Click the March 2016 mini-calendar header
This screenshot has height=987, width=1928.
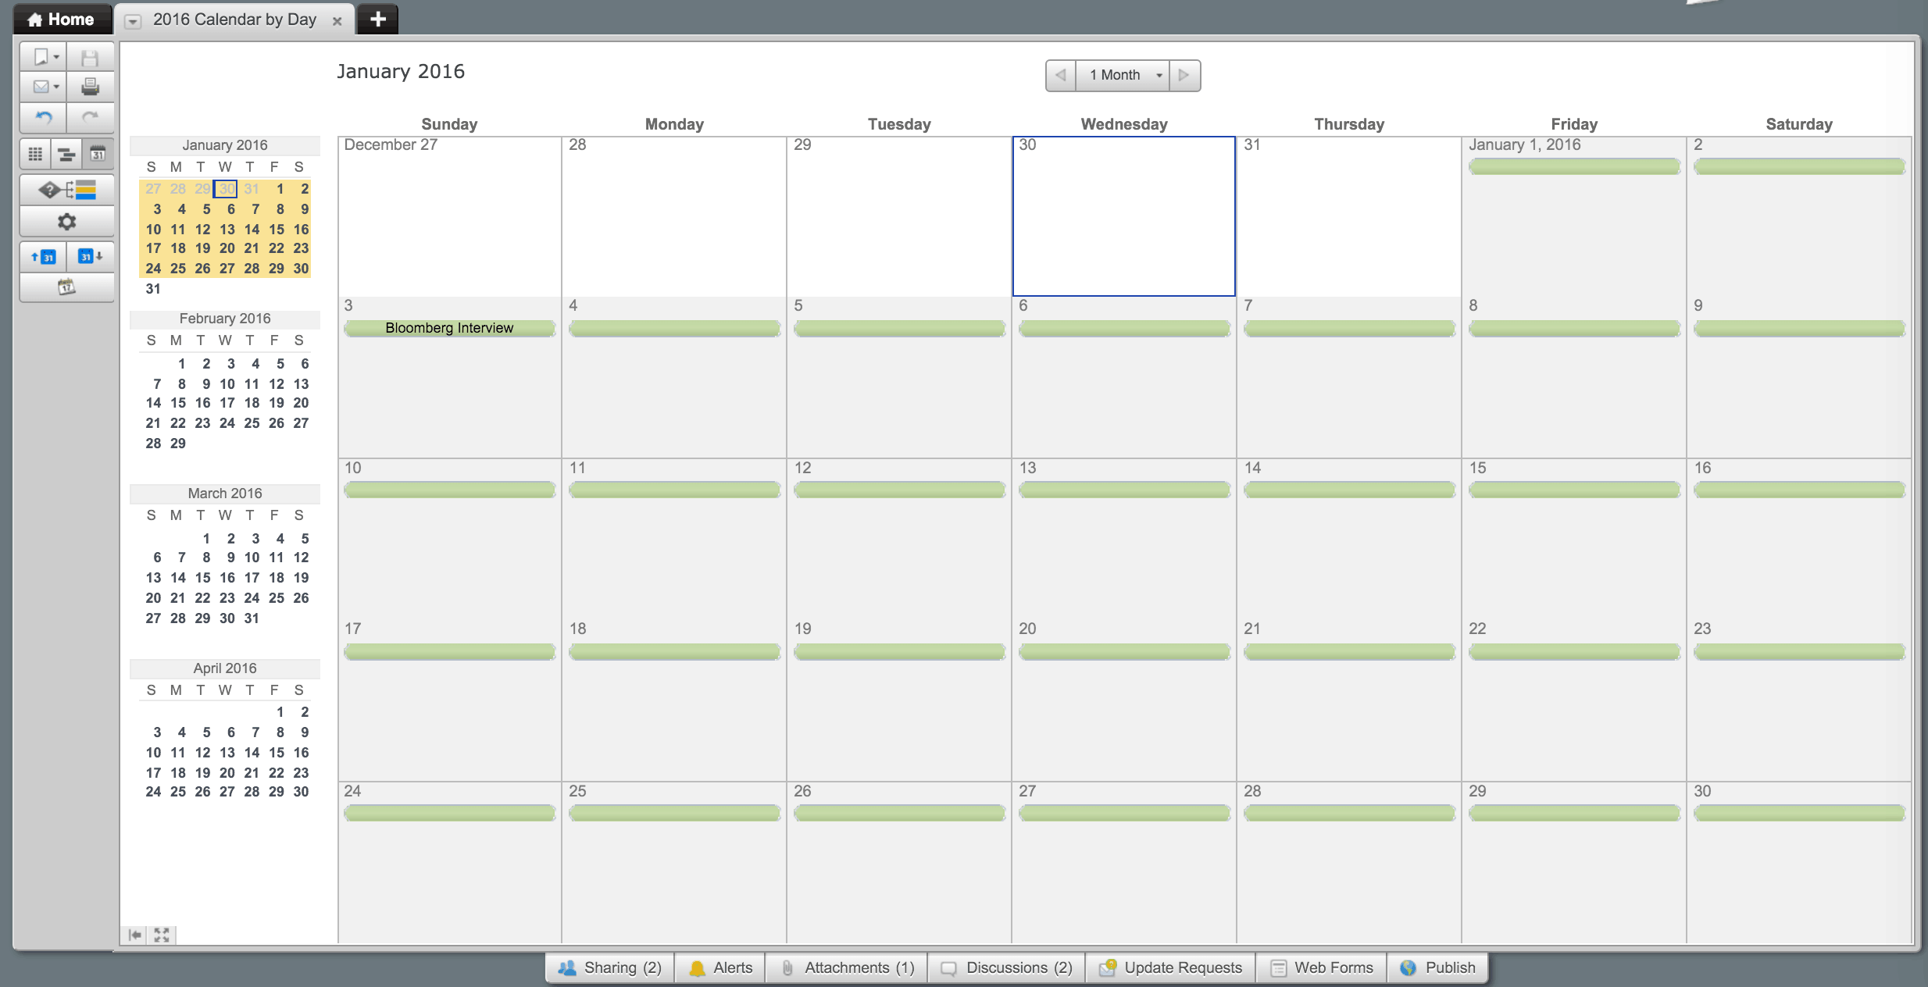click(225, 494)
